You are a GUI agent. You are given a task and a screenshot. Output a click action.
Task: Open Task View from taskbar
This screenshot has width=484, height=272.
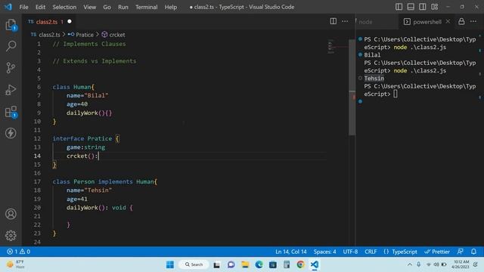(x=217, y=264)
